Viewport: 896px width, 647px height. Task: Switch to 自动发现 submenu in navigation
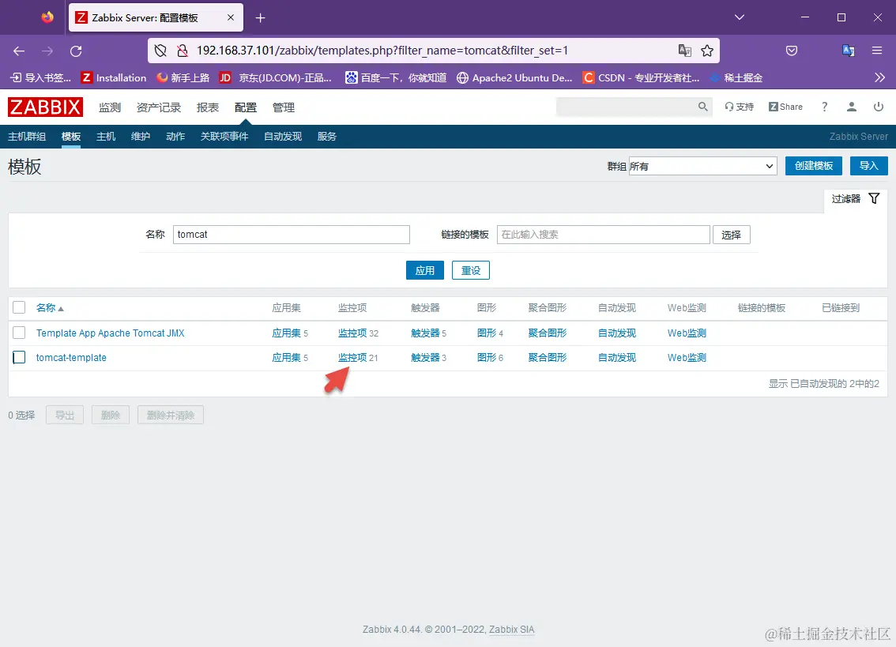point(283,137)
